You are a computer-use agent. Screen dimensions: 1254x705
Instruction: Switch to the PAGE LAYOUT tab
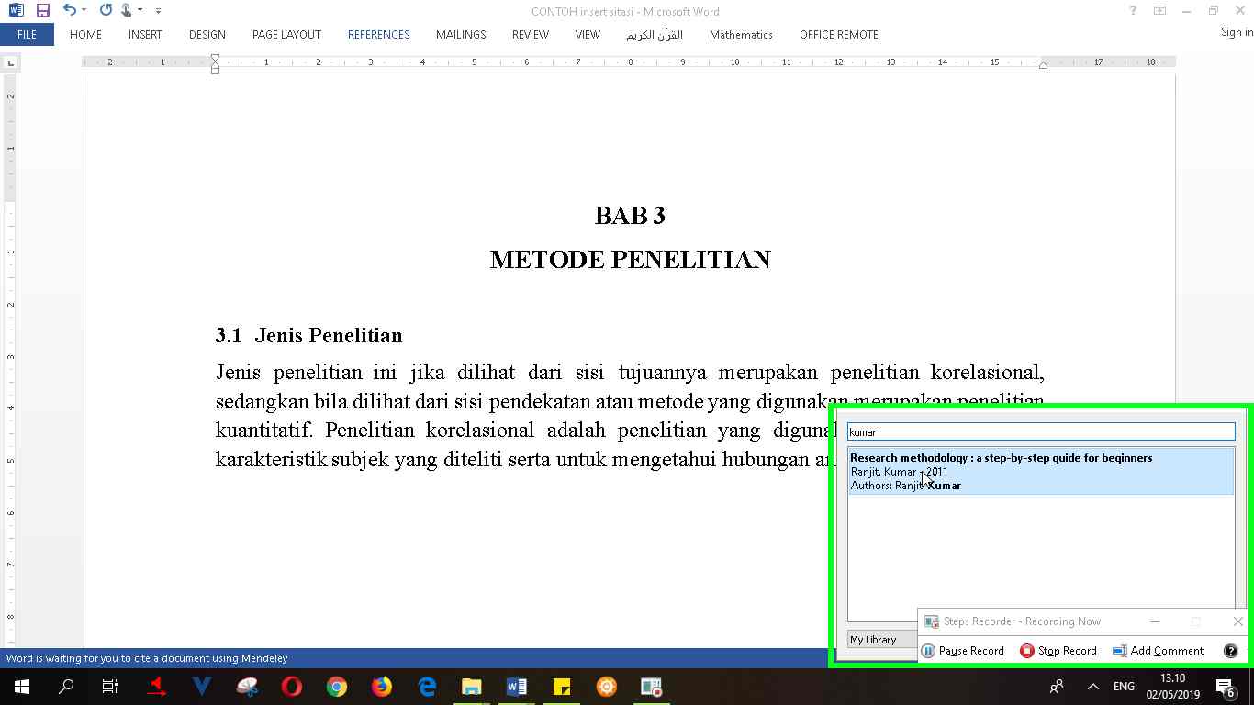[x=286, y=34]
